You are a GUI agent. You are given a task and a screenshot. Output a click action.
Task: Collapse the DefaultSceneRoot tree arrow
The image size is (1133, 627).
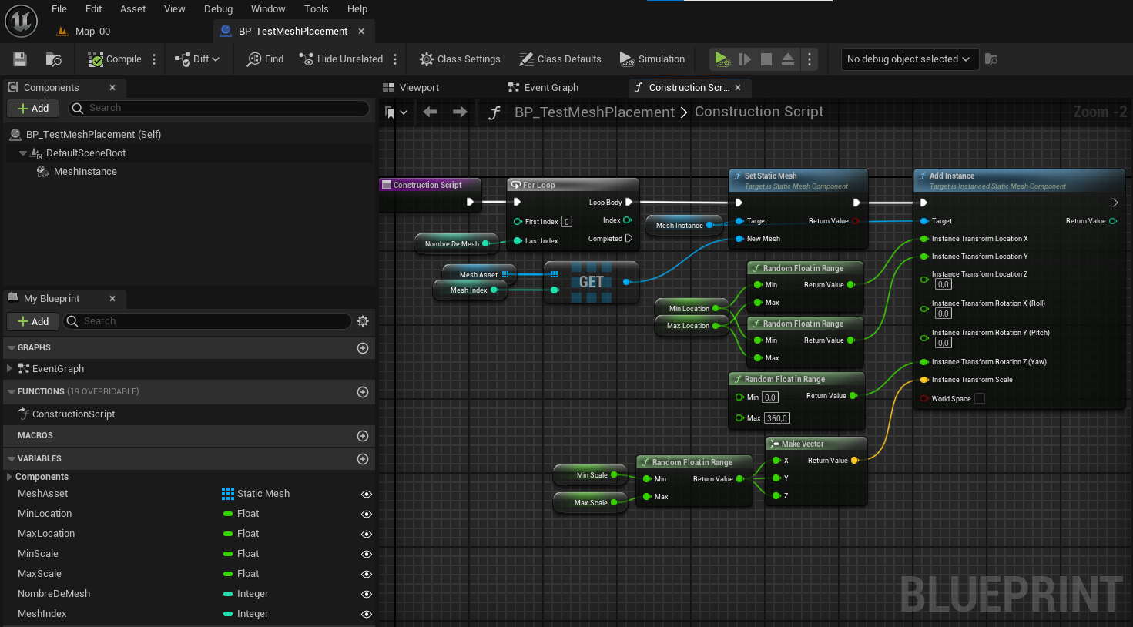coord(23,153)
